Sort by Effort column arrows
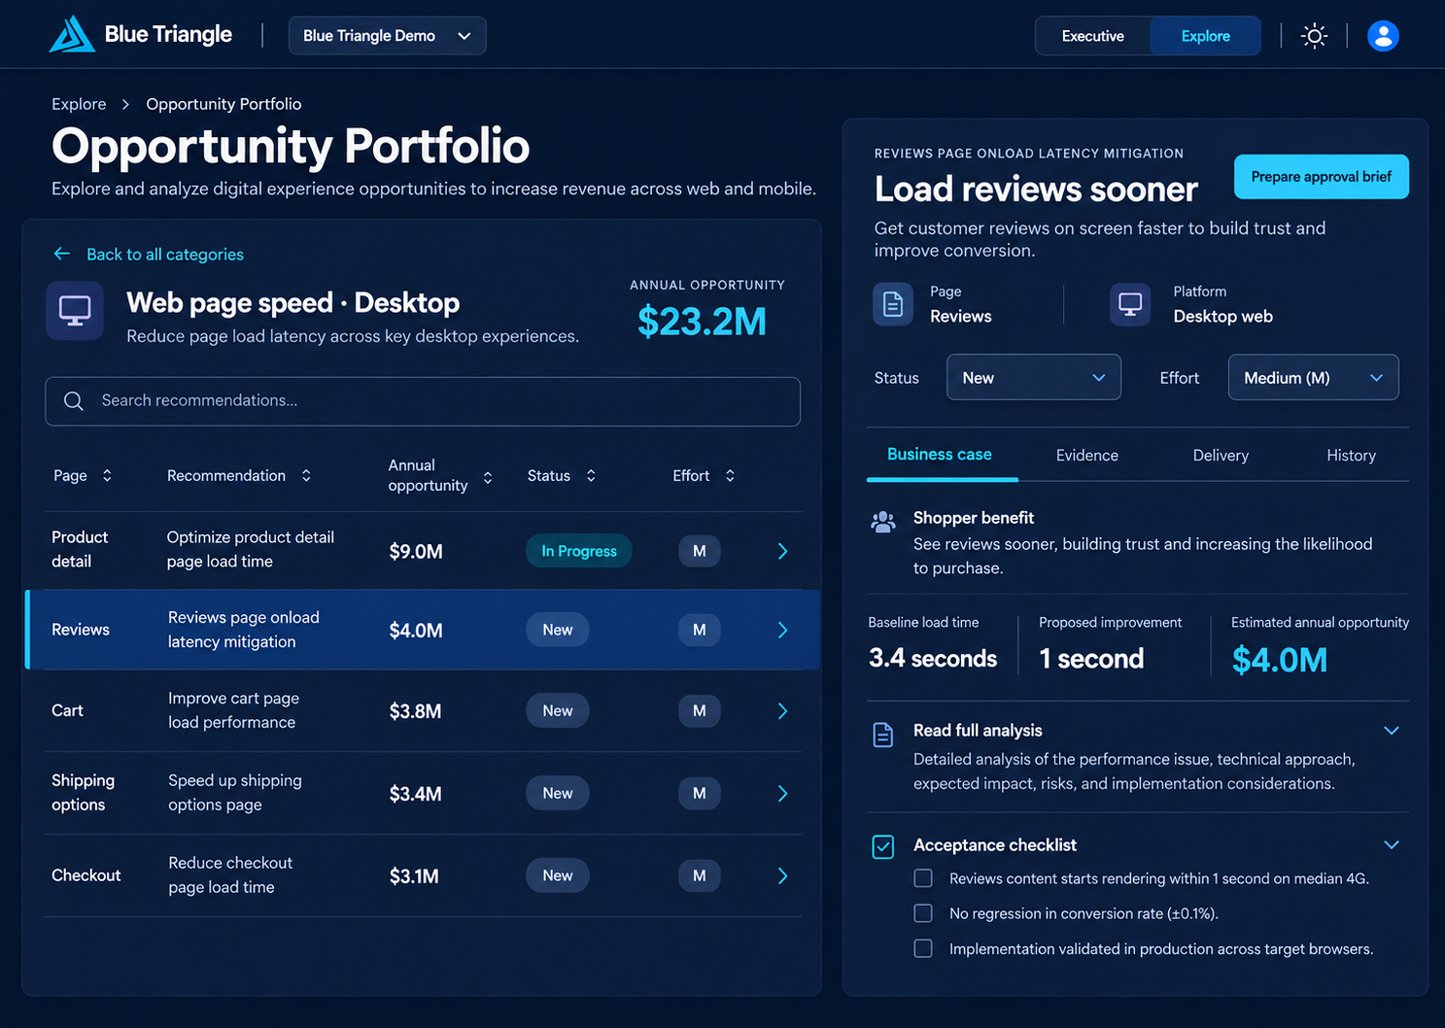Viewport: 1445px width, 1028px height. [730, 475]
